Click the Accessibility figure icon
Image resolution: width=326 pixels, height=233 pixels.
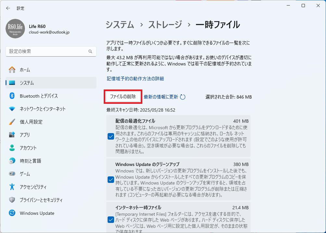point(12,187)
